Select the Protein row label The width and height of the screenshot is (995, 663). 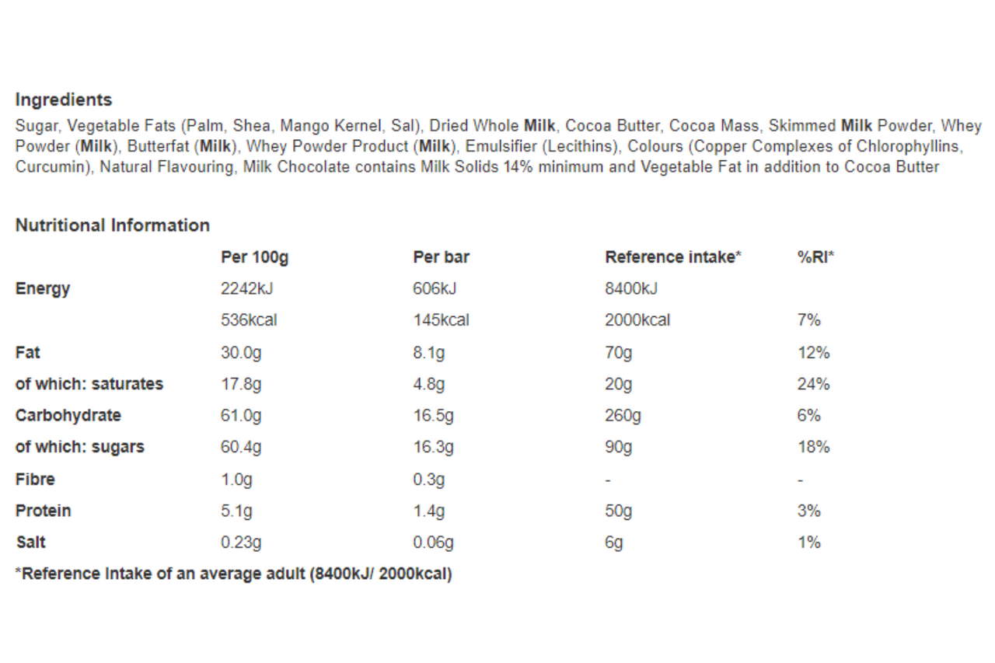point(43,511)
